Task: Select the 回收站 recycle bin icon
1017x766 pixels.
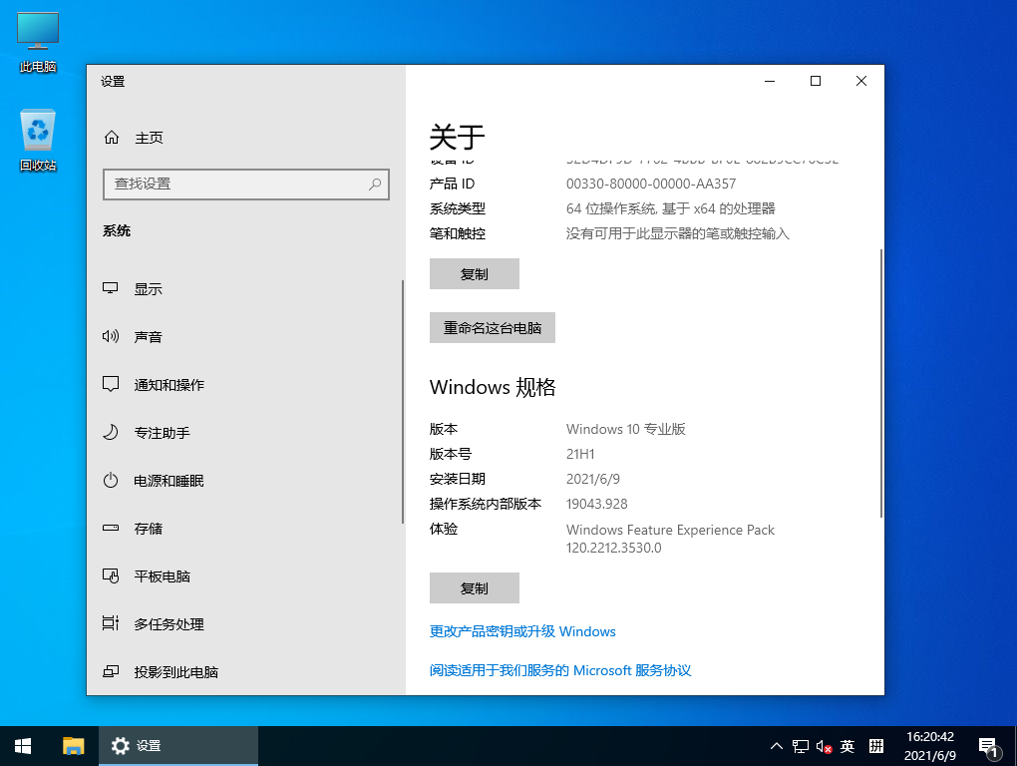Action: (x=38, y=140)
